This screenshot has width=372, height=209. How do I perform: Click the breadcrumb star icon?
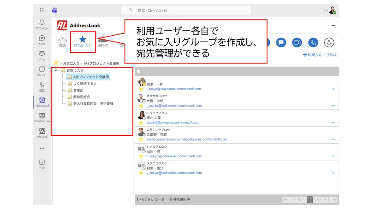click(56, 63)
